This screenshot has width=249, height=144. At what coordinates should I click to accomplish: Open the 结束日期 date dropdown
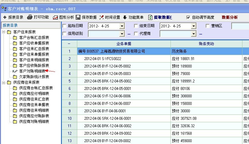pos(194,26)
